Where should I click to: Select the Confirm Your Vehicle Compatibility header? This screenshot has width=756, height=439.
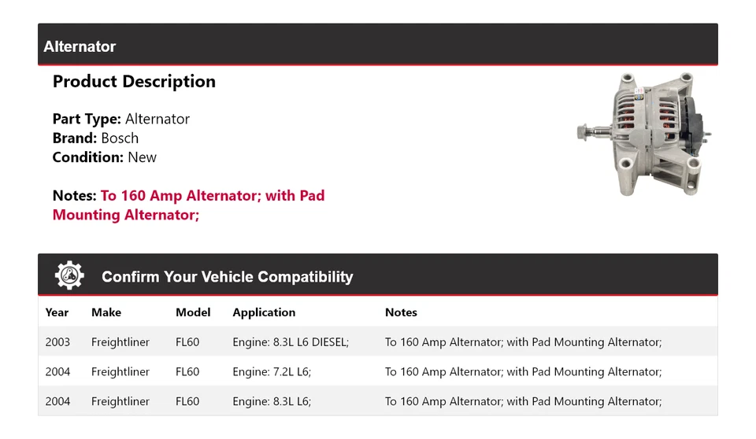[227, 277]
